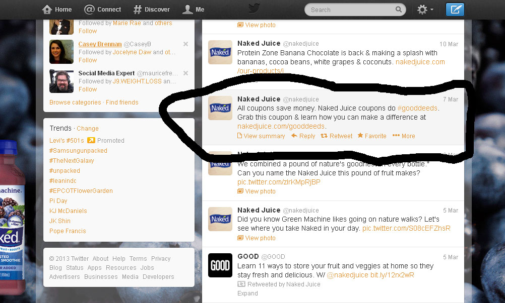Open the #unpacked trend
The width and height of the screenshot is (505, 303).
65,171
